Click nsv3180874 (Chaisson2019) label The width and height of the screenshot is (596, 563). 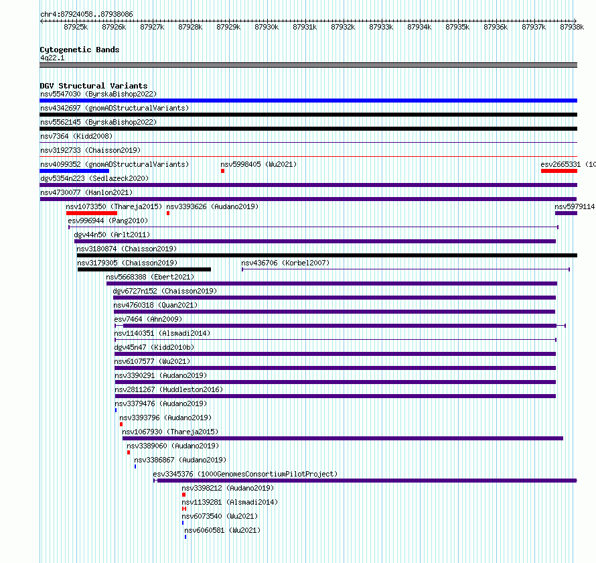pyautogui.click(x=127, y=249)
